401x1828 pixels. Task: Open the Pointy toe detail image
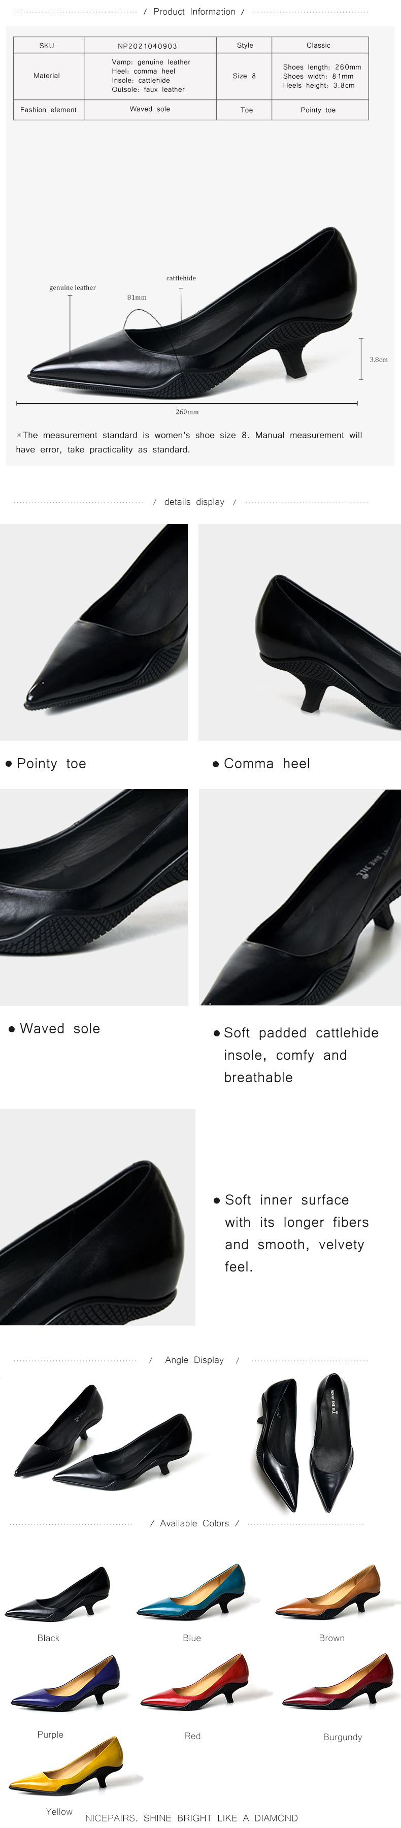pos(94,632)
